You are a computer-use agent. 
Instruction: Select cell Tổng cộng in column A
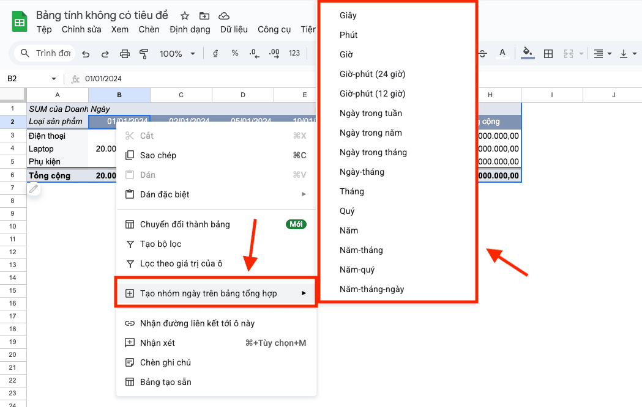(58, 176)
